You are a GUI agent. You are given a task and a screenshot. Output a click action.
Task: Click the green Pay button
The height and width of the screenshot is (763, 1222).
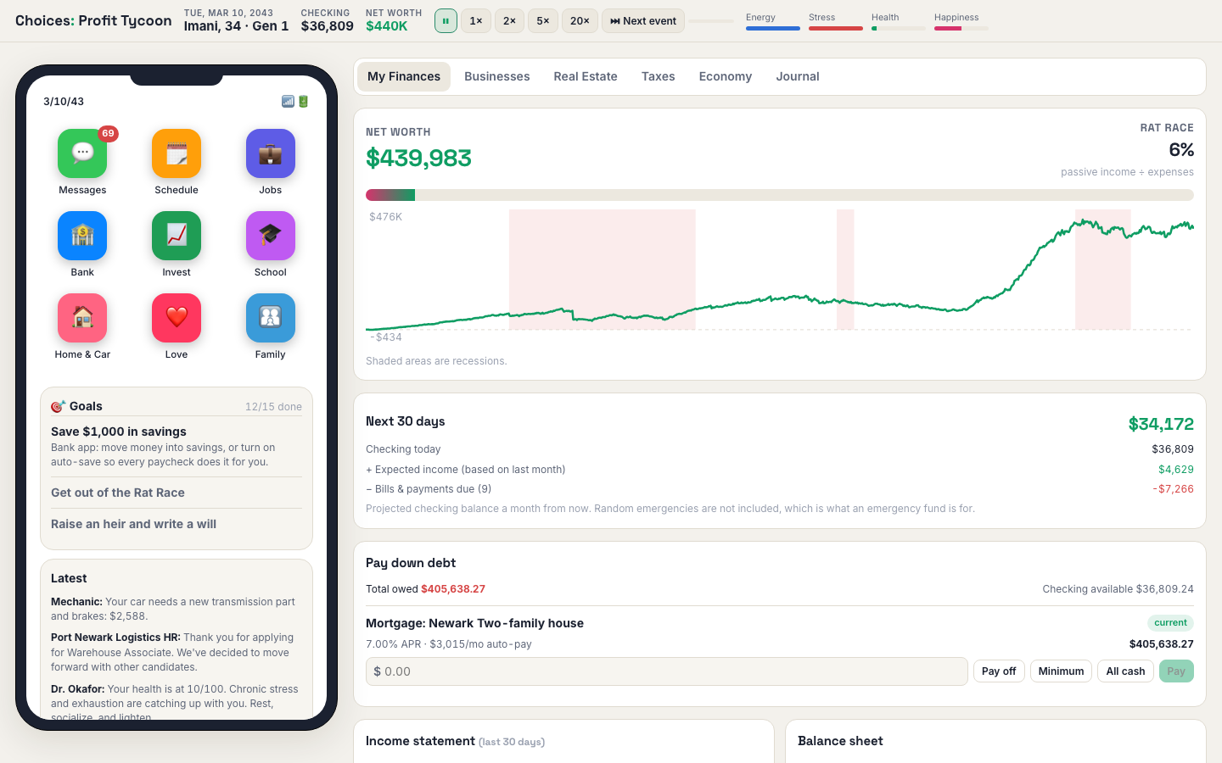point(1176,671)
